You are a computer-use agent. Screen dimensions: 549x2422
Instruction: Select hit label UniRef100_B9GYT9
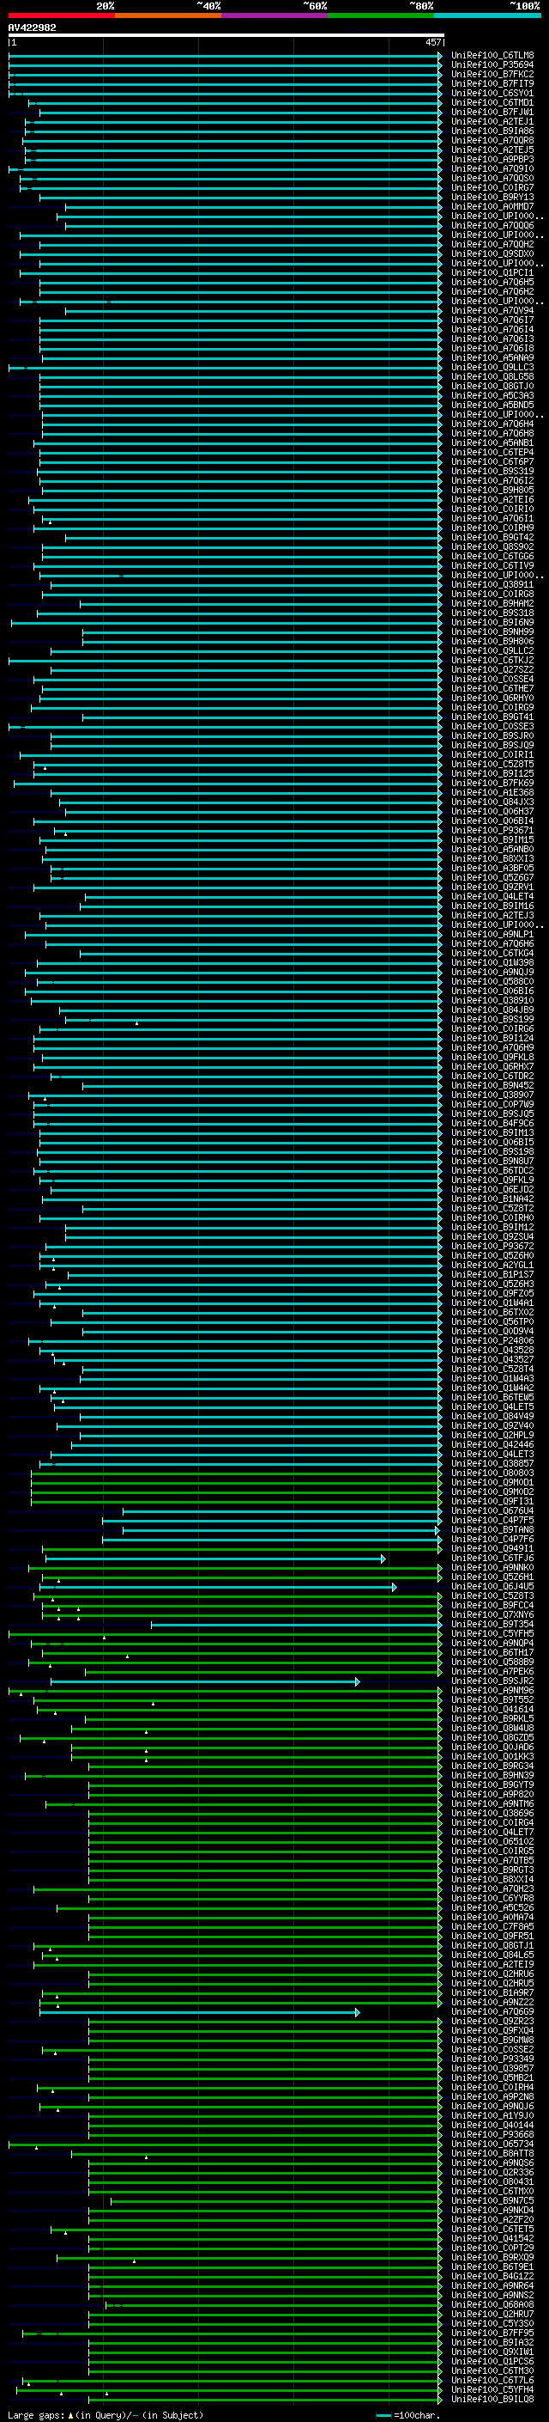coord(492,1784)
